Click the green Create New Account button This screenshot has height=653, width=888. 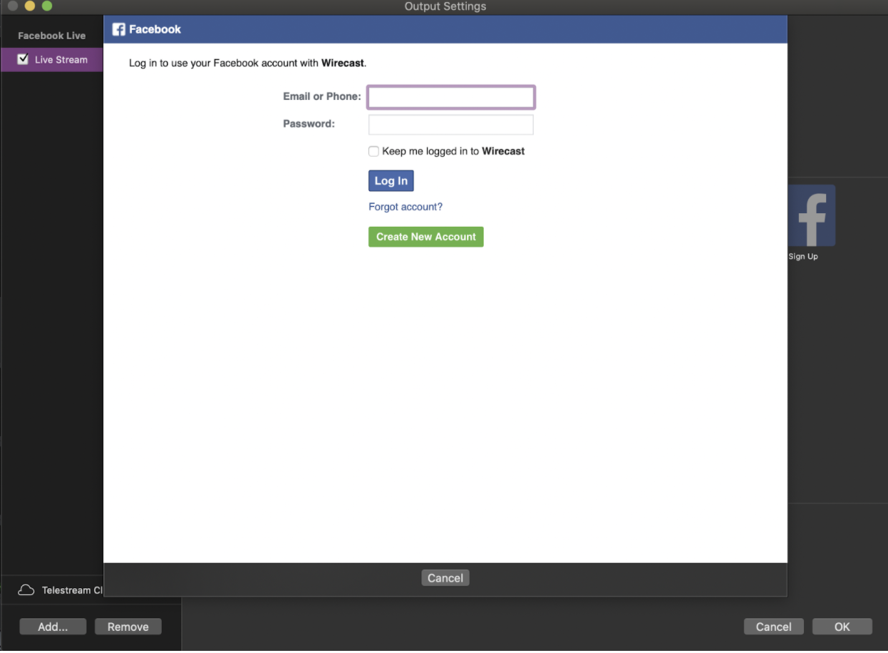click(426, 237)
